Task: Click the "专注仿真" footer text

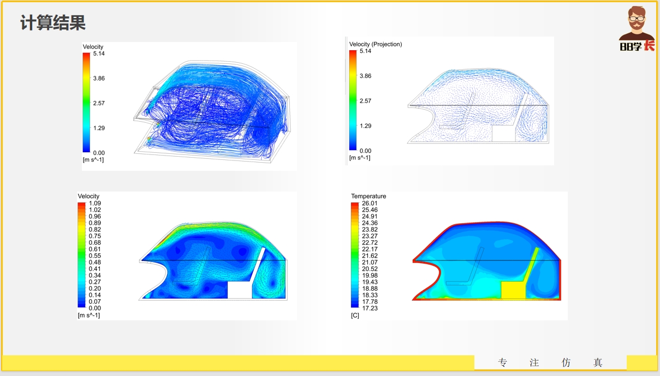Action: tap(550, 362)
